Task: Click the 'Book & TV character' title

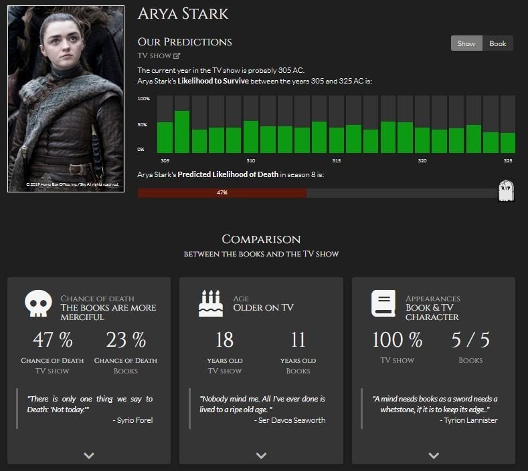Action: pos(432,312)
